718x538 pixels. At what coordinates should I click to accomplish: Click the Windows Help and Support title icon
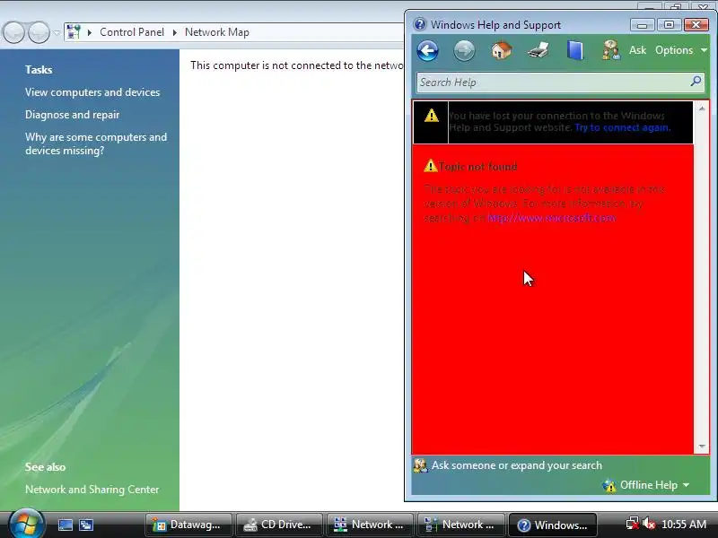pos(420,24)
